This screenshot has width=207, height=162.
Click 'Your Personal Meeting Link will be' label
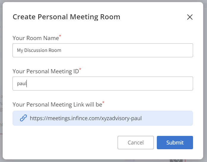point(57,104)
